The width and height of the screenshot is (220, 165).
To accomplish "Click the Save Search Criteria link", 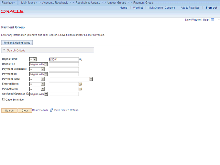I will click(66, 110).
